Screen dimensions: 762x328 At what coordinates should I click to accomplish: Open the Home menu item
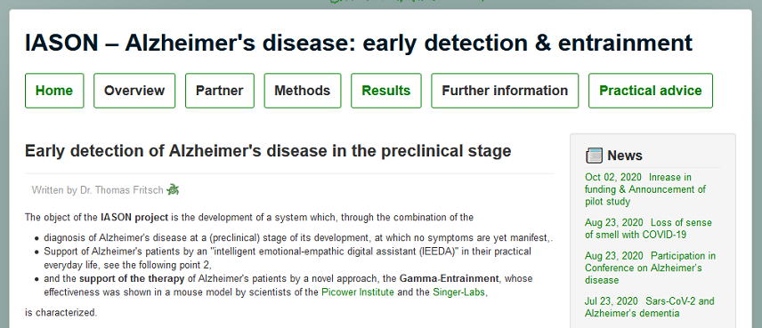tap(54, 91)
